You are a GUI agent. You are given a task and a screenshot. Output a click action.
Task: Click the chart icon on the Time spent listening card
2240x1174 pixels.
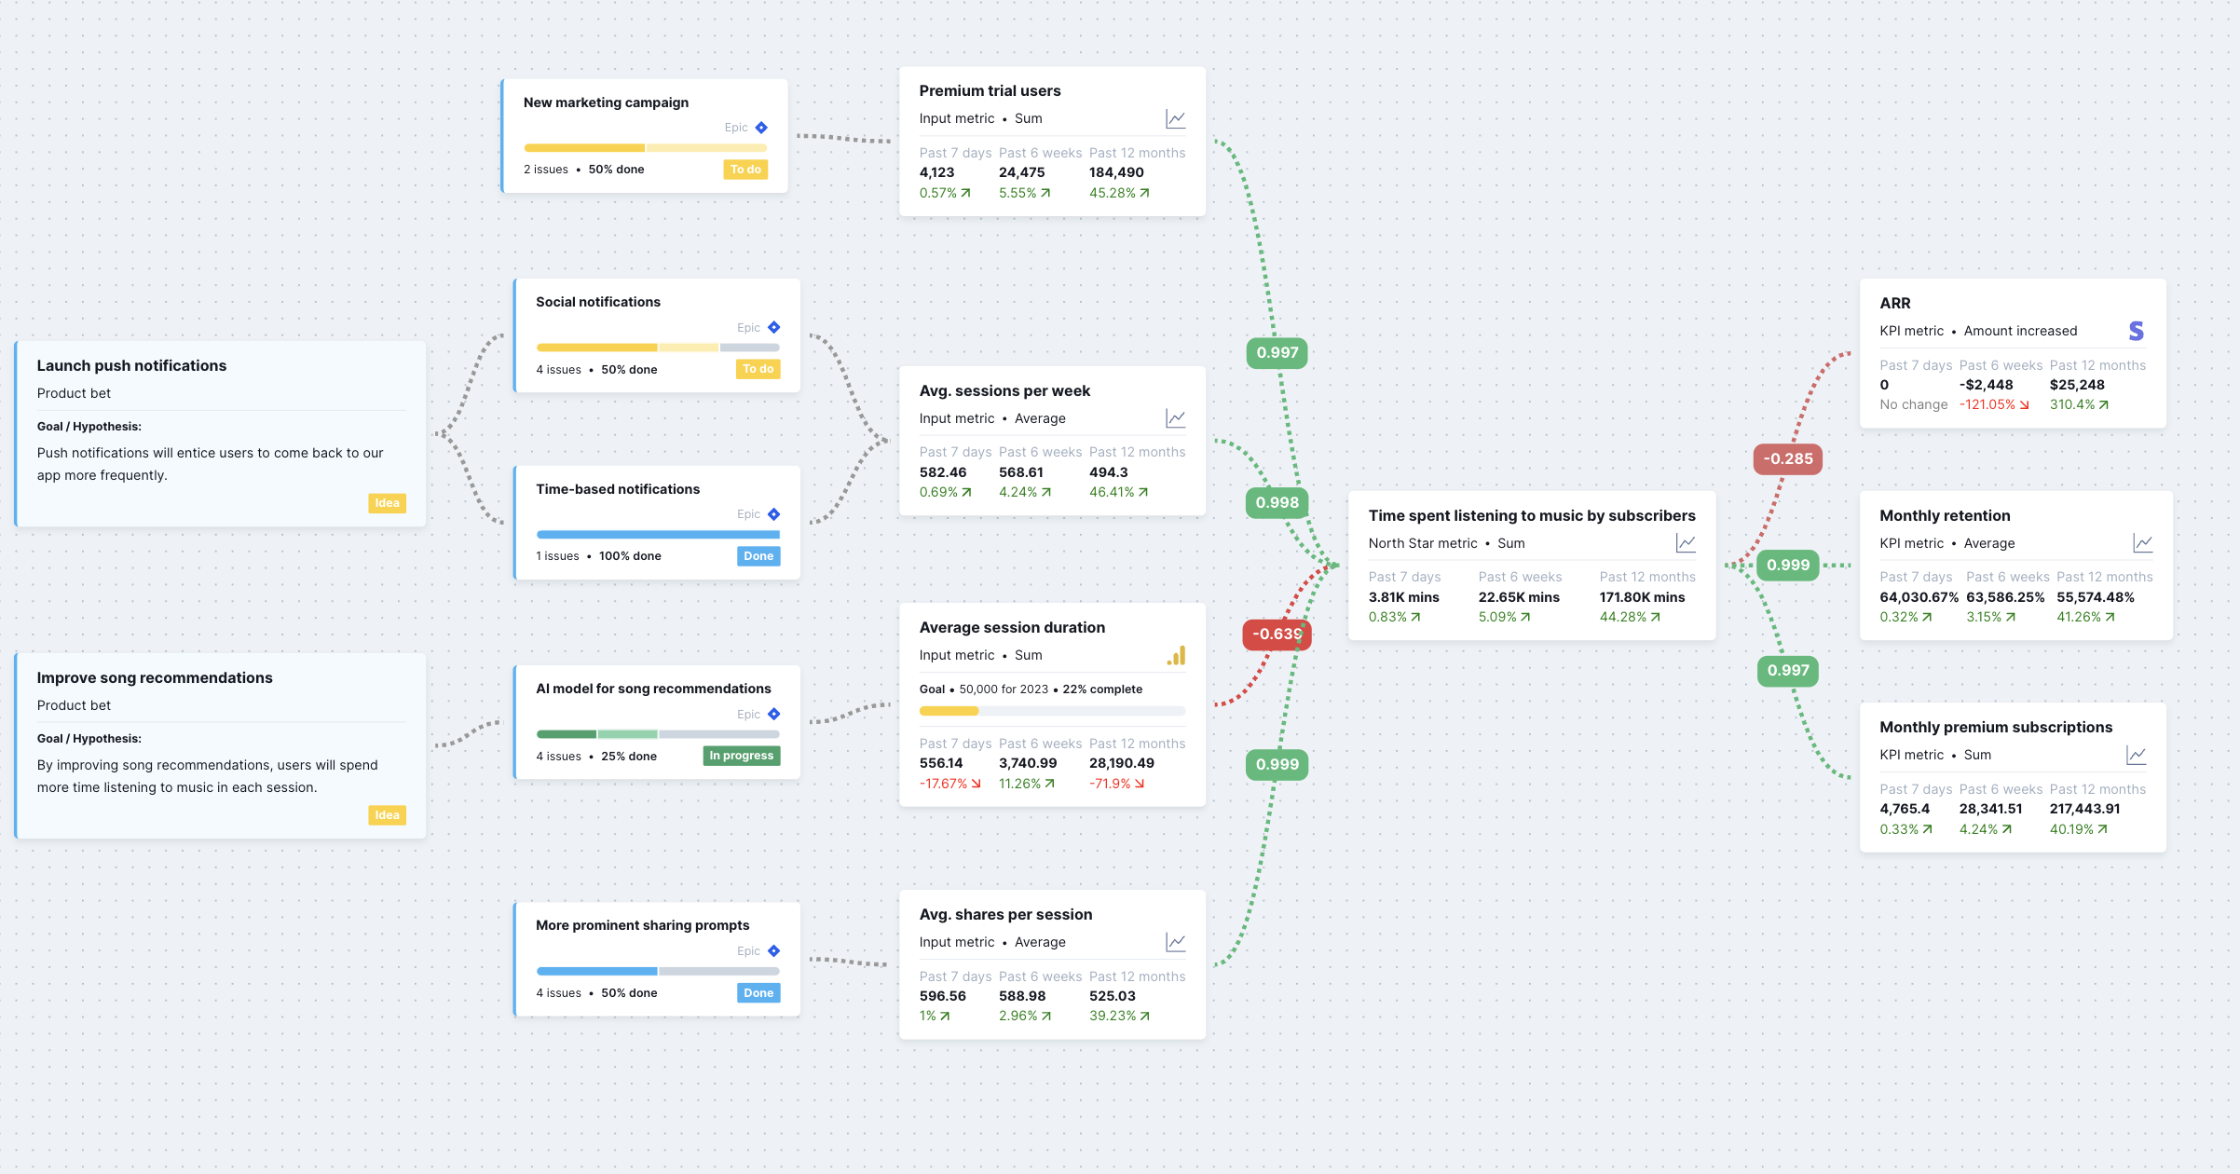point(1685,542)
